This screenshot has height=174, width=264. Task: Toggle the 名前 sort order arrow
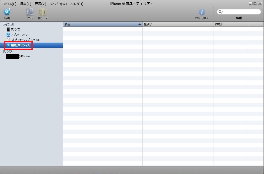(x=139, y=24)
